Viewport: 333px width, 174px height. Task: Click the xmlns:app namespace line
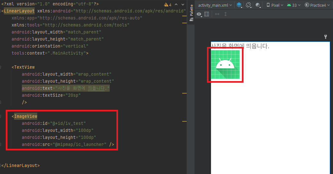pos(77,18)
